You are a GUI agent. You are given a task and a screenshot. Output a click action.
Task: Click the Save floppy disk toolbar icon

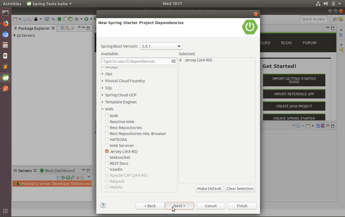click(x=25, y=19)
